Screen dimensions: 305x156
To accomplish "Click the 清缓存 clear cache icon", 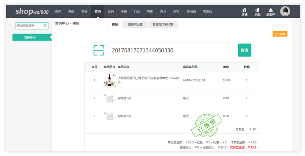I will [x=271, y=12].
